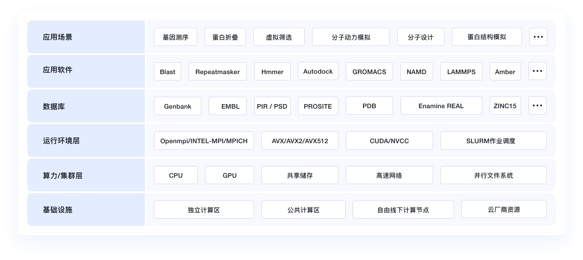Choose the GROMACS software box
The image size is (583, 260).
tap(369, 71)
